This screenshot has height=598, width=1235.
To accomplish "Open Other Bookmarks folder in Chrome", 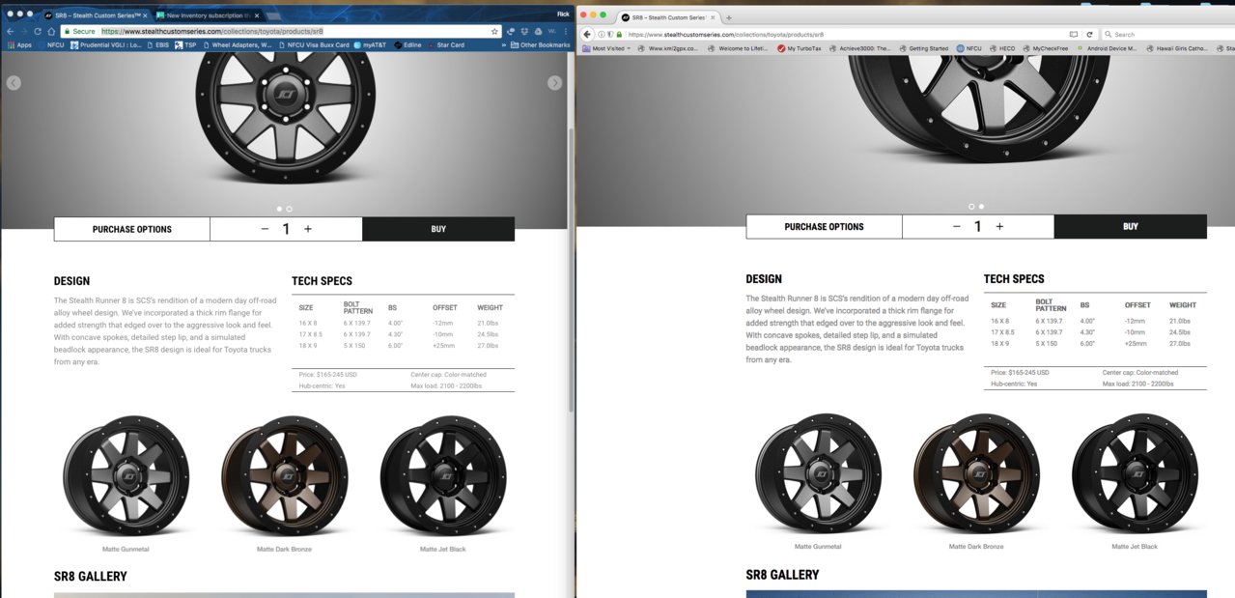I will (540, 44).
